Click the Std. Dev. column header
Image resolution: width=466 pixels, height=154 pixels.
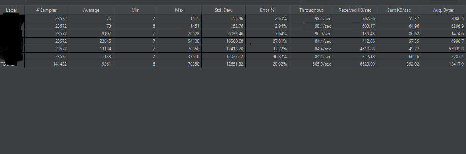click(223, 10)
